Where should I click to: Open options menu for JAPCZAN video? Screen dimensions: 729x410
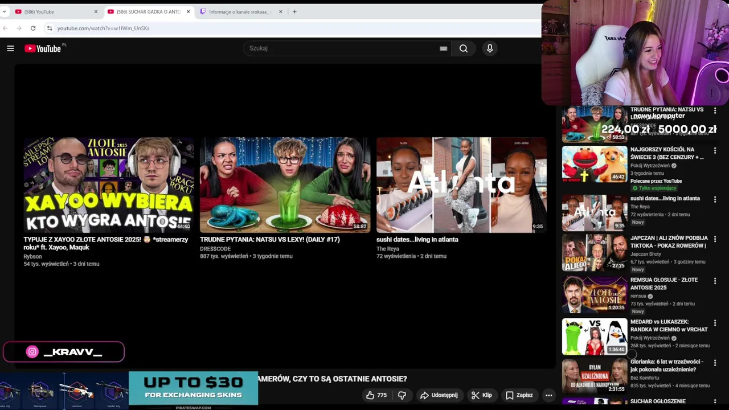click(715, 240)
